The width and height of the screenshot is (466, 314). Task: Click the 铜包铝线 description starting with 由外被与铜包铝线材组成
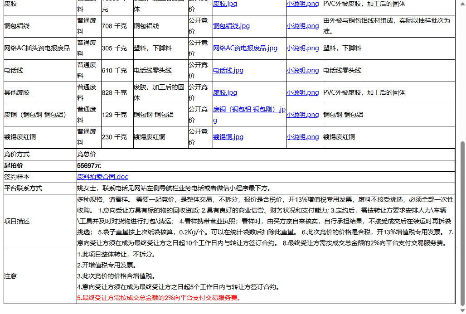point(387,26)
